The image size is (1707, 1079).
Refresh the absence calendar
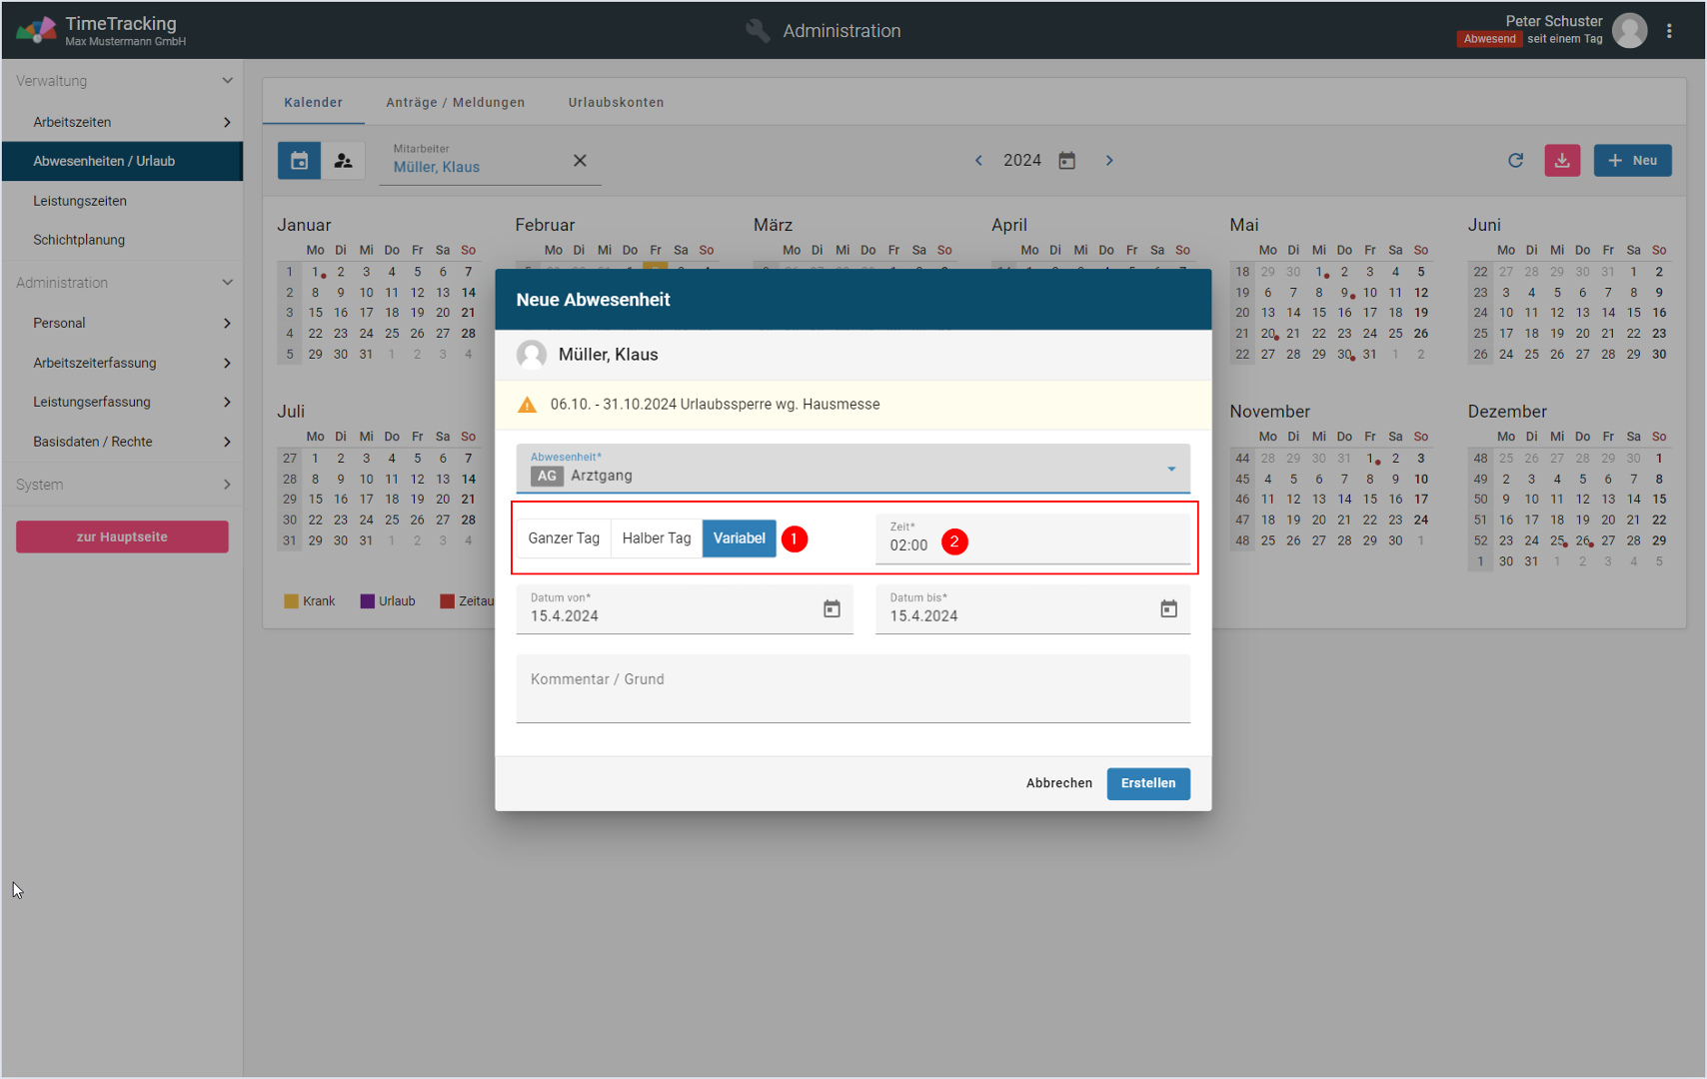(1515, 161)
